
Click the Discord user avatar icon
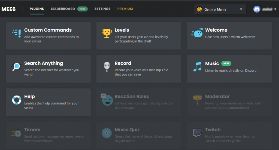point(257,9)
